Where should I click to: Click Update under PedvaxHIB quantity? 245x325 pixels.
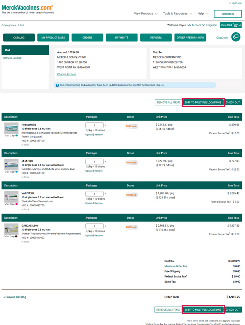point(89,135)
